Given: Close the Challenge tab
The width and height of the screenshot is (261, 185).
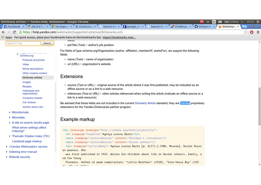Looking at the screenshot, I should [190, 27].
